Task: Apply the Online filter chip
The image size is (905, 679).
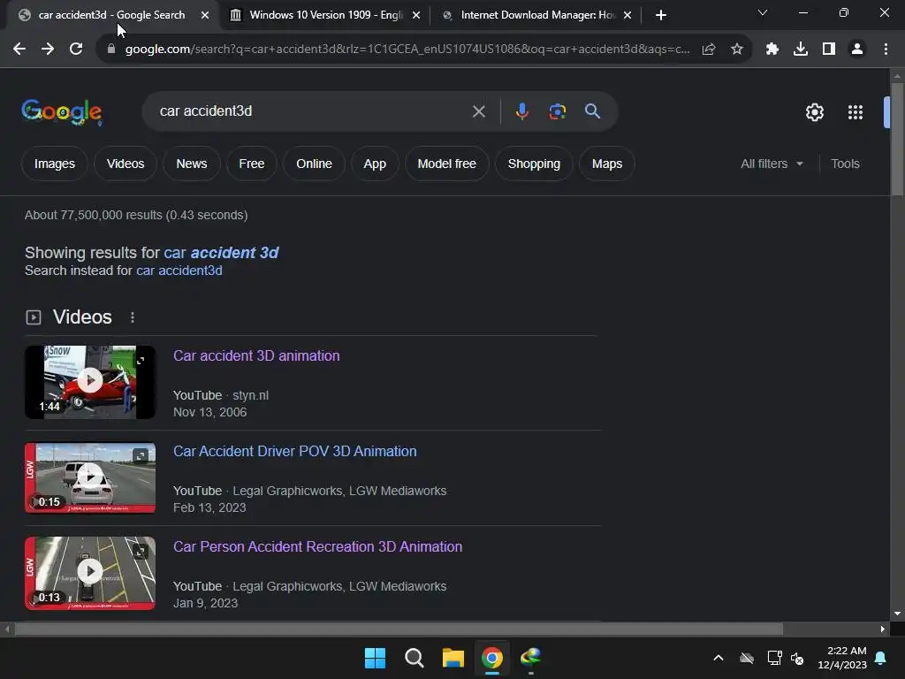Action: [314, 164]
